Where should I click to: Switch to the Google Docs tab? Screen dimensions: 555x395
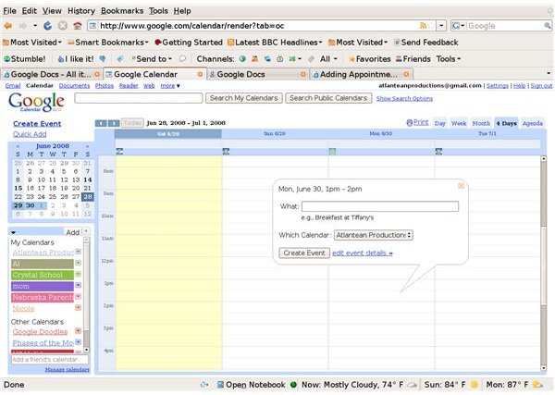coord(258,74)
